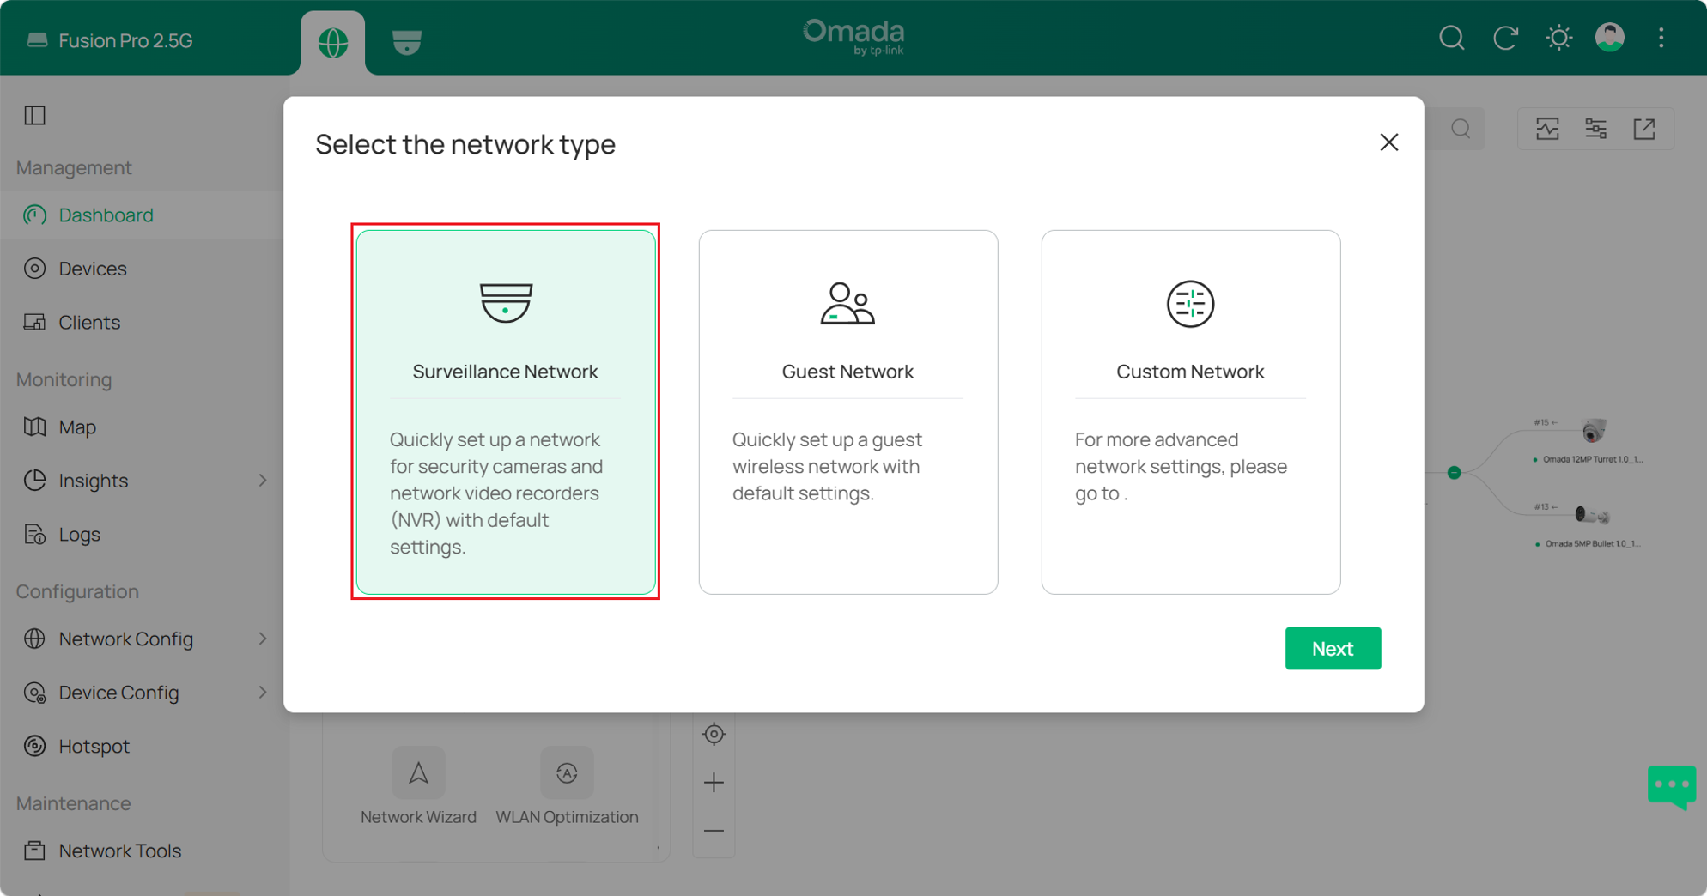Click the topology search icon
1707x896 pixels.
coord(1461,129)
